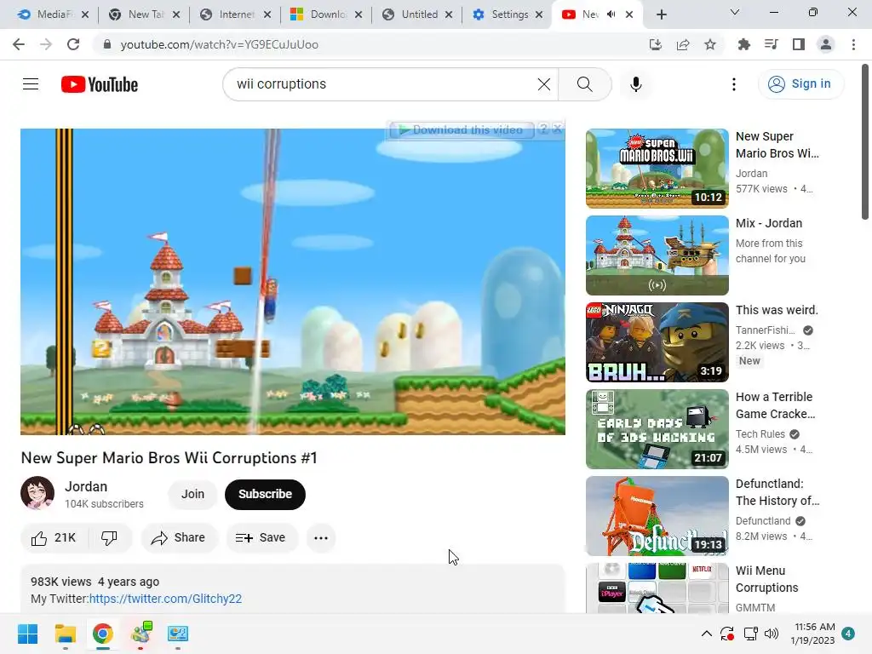Open File Explorer from taskbar

(x=65, y=634)
